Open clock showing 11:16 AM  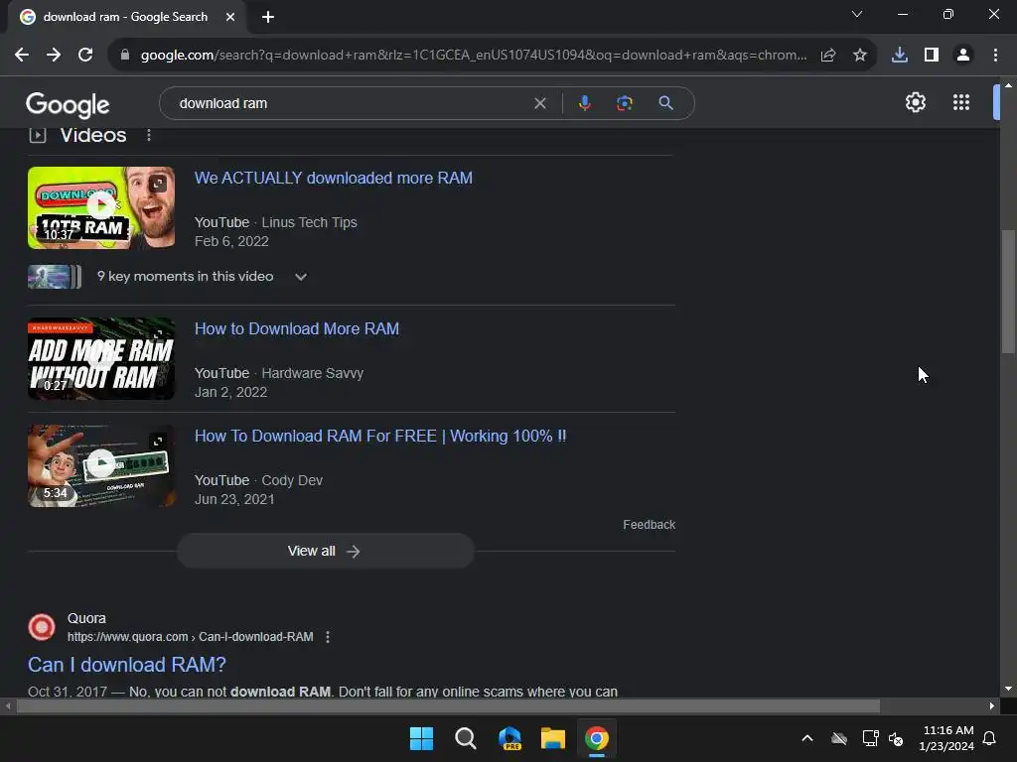click(x=946, y=738)
